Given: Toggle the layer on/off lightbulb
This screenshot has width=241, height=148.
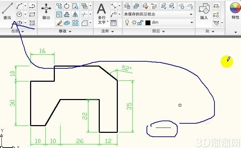Looking at the screenshot, I should 127,23.
